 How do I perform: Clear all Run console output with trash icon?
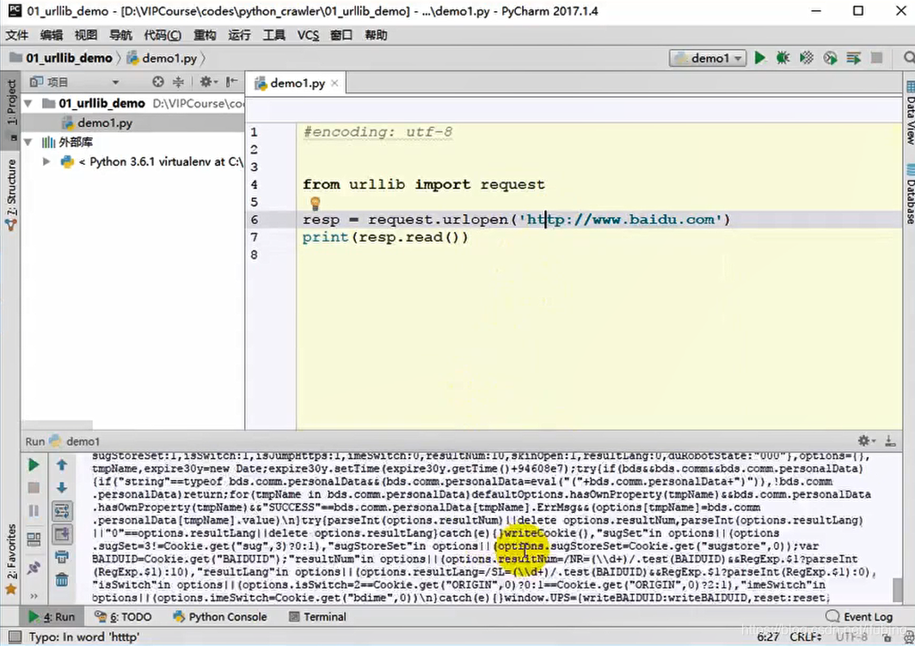(61, 580)
